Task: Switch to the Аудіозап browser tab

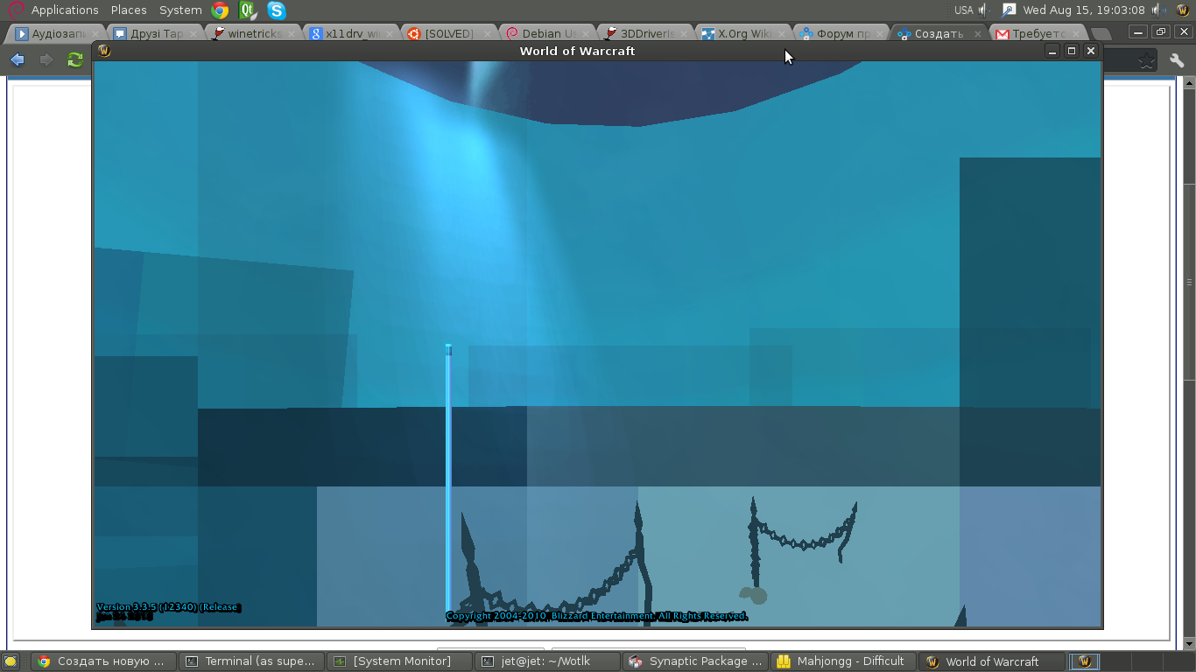Action: (x=58, y=33)
